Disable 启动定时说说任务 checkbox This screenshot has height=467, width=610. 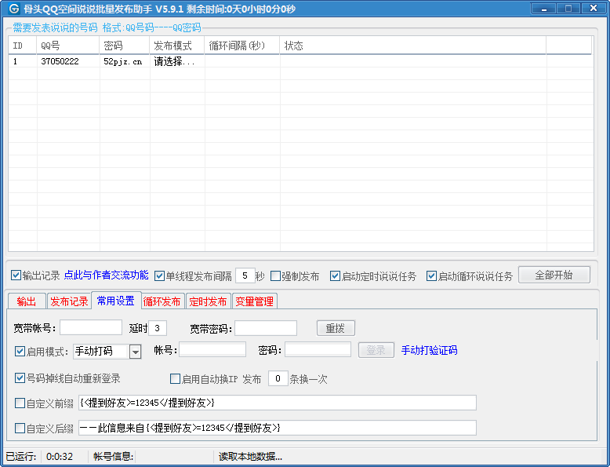coord(336,276)
